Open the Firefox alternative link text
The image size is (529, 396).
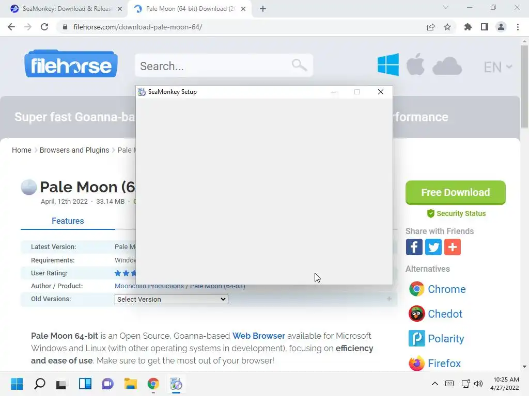click(x=444, y=364)
